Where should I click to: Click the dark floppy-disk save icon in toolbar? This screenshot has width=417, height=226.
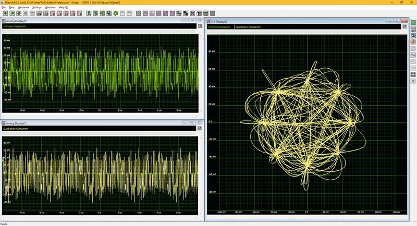click(x=109, y=13)
